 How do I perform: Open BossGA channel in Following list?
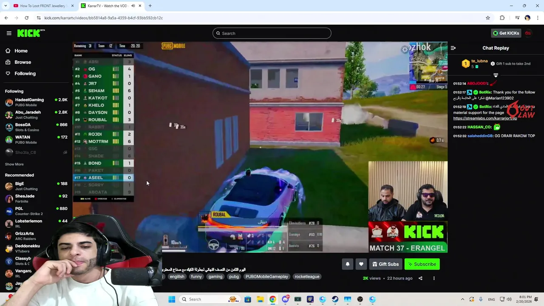pos(36,127)
